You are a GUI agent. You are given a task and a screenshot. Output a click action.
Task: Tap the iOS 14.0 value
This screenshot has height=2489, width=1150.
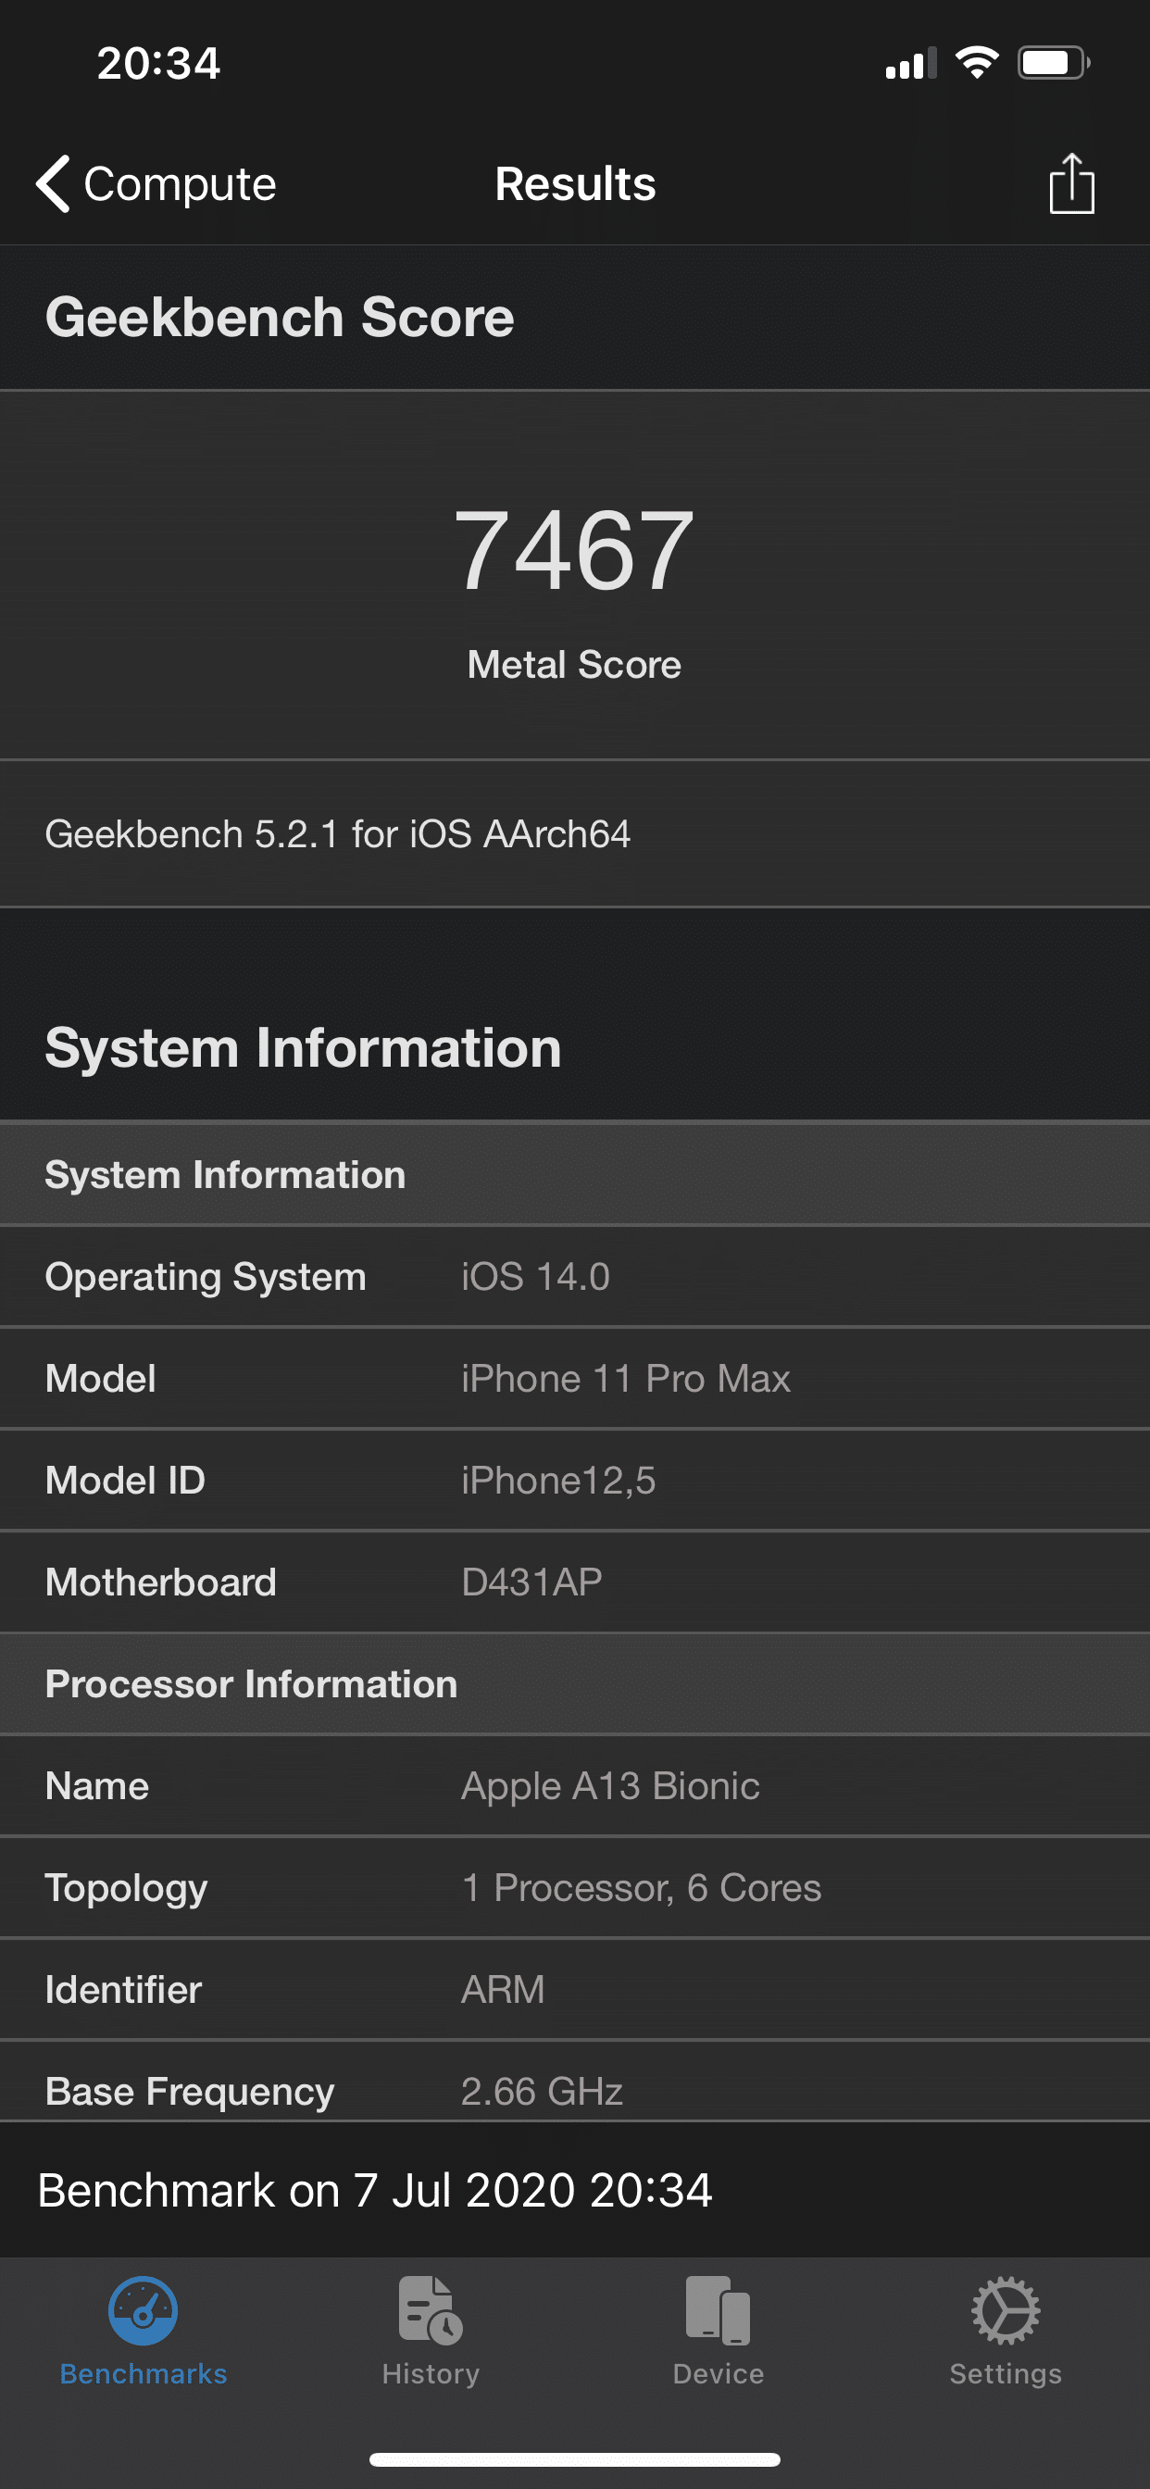[x=535, y=1276]
